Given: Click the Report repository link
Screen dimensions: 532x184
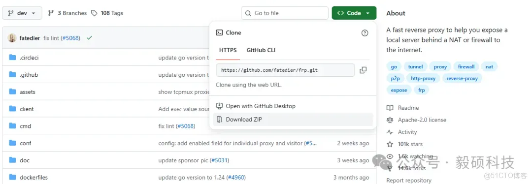Looking at the screenshot, I should pos(409,180).
